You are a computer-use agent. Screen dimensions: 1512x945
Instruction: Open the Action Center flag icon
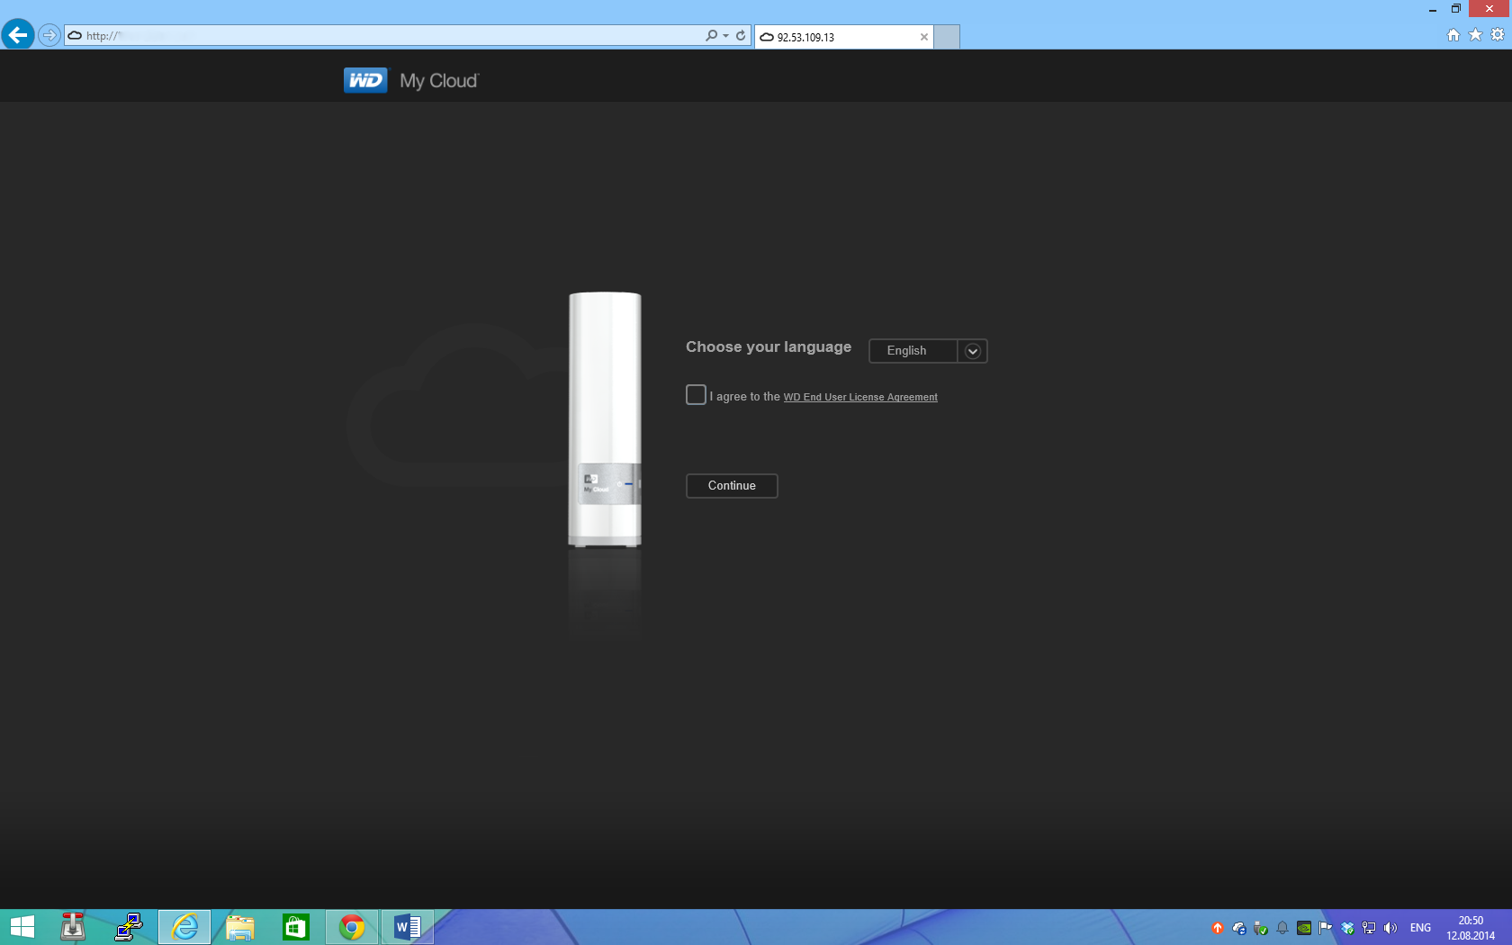click(x=1326, y=928)
